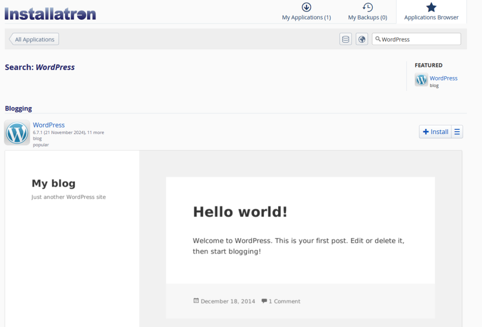Click the Featured WordPress link
Image resolution: width=482 pixels, height=327 pixels.
point(443,78)
